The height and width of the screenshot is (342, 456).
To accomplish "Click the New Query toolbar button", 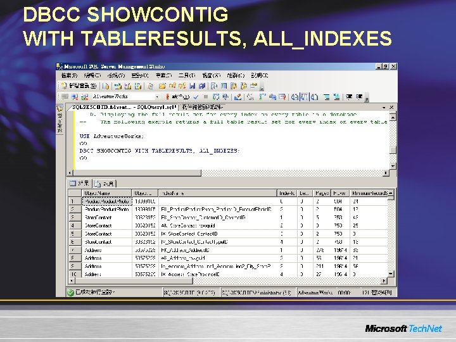I will pyautogui.click(x=79, y=86).
